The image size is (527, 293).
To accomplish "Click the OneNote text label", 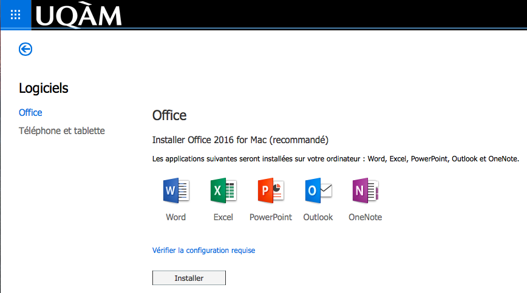I will (x=365, y=217).
